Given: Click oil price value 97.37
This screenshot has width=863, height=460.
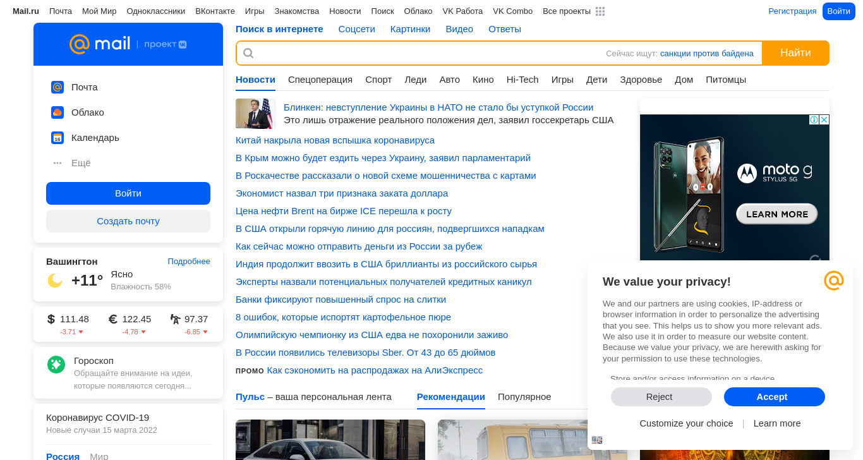Looking at the screenshot, I should point(196,319).
